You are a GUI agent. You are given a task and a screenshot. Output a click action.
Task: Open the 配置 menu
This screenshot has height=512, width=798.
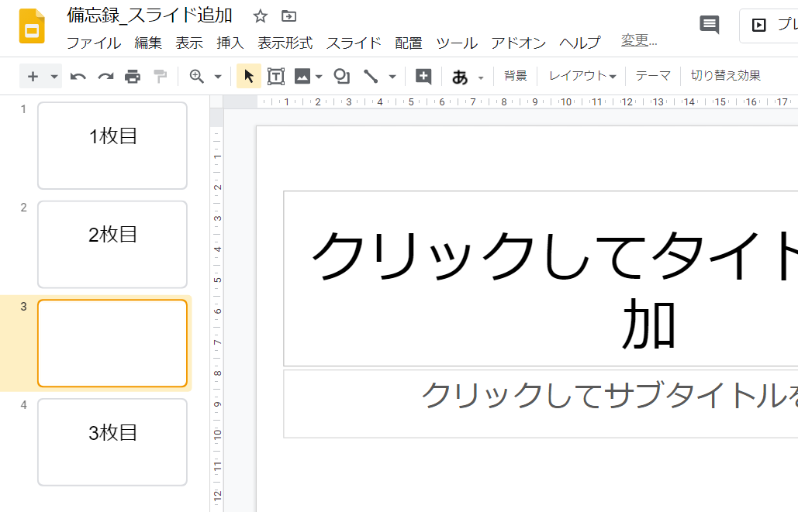(x=409, y=43)
